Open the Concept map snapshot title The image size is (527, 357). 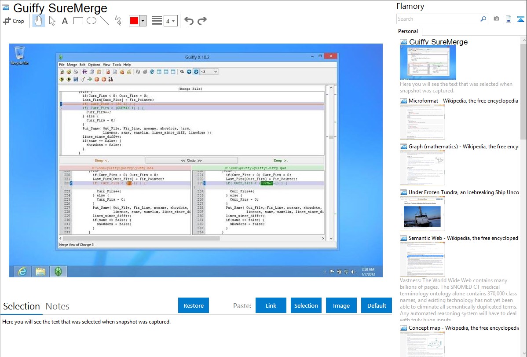pos(463,328)
